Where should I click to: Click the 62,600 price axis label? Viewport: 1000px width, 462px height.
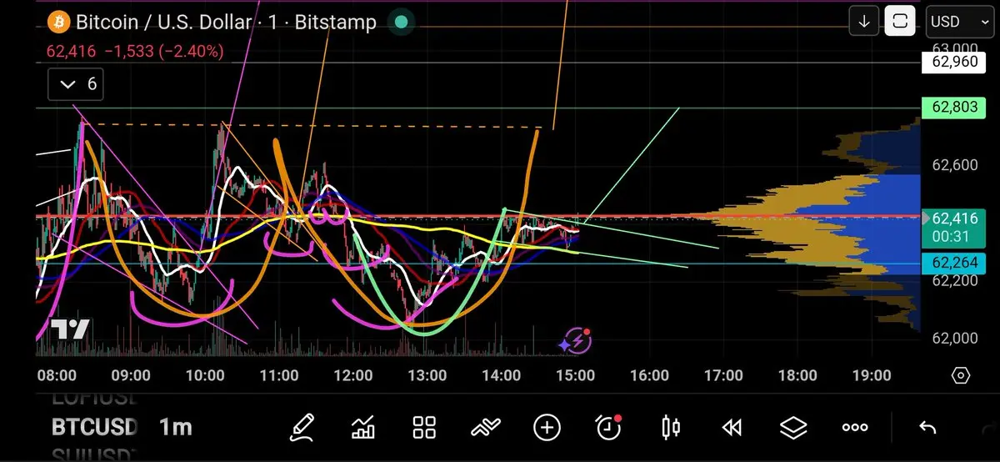point(955,166)
